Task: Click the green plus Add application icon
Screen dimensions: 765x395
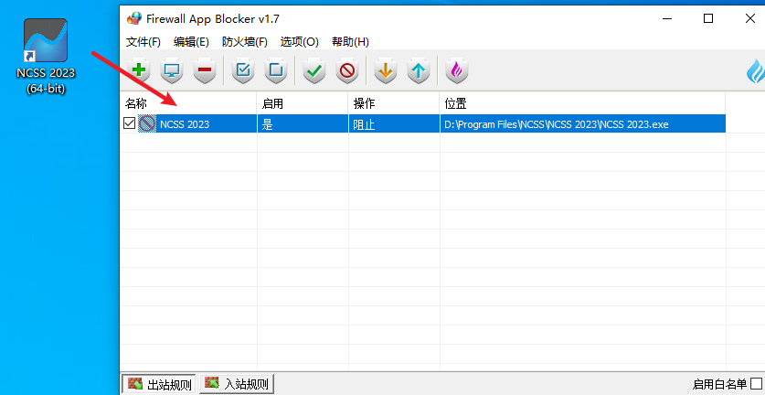Action: point(139,70)
